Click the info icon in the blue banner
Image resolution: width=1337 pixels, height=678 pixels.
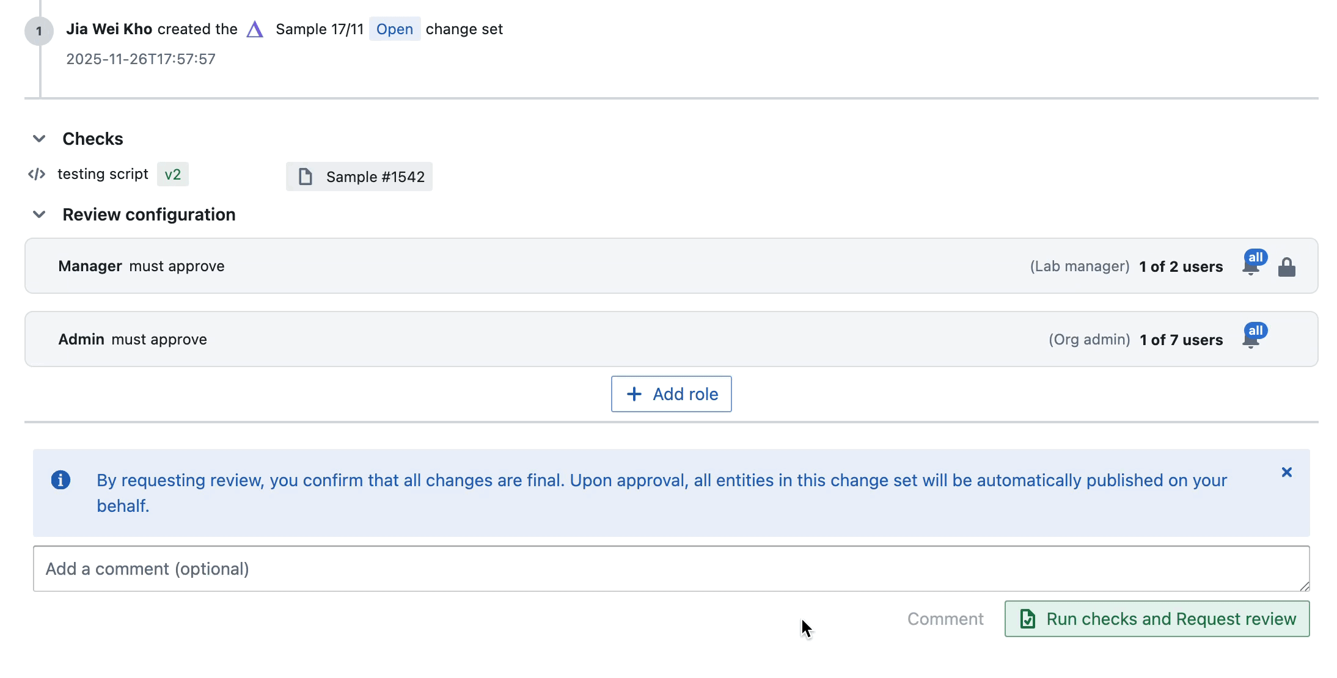[x=62, y=480]
